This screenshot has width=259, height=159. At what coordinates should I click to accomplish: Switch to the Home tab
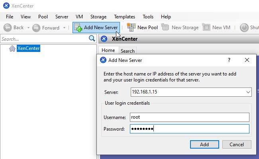108,50
